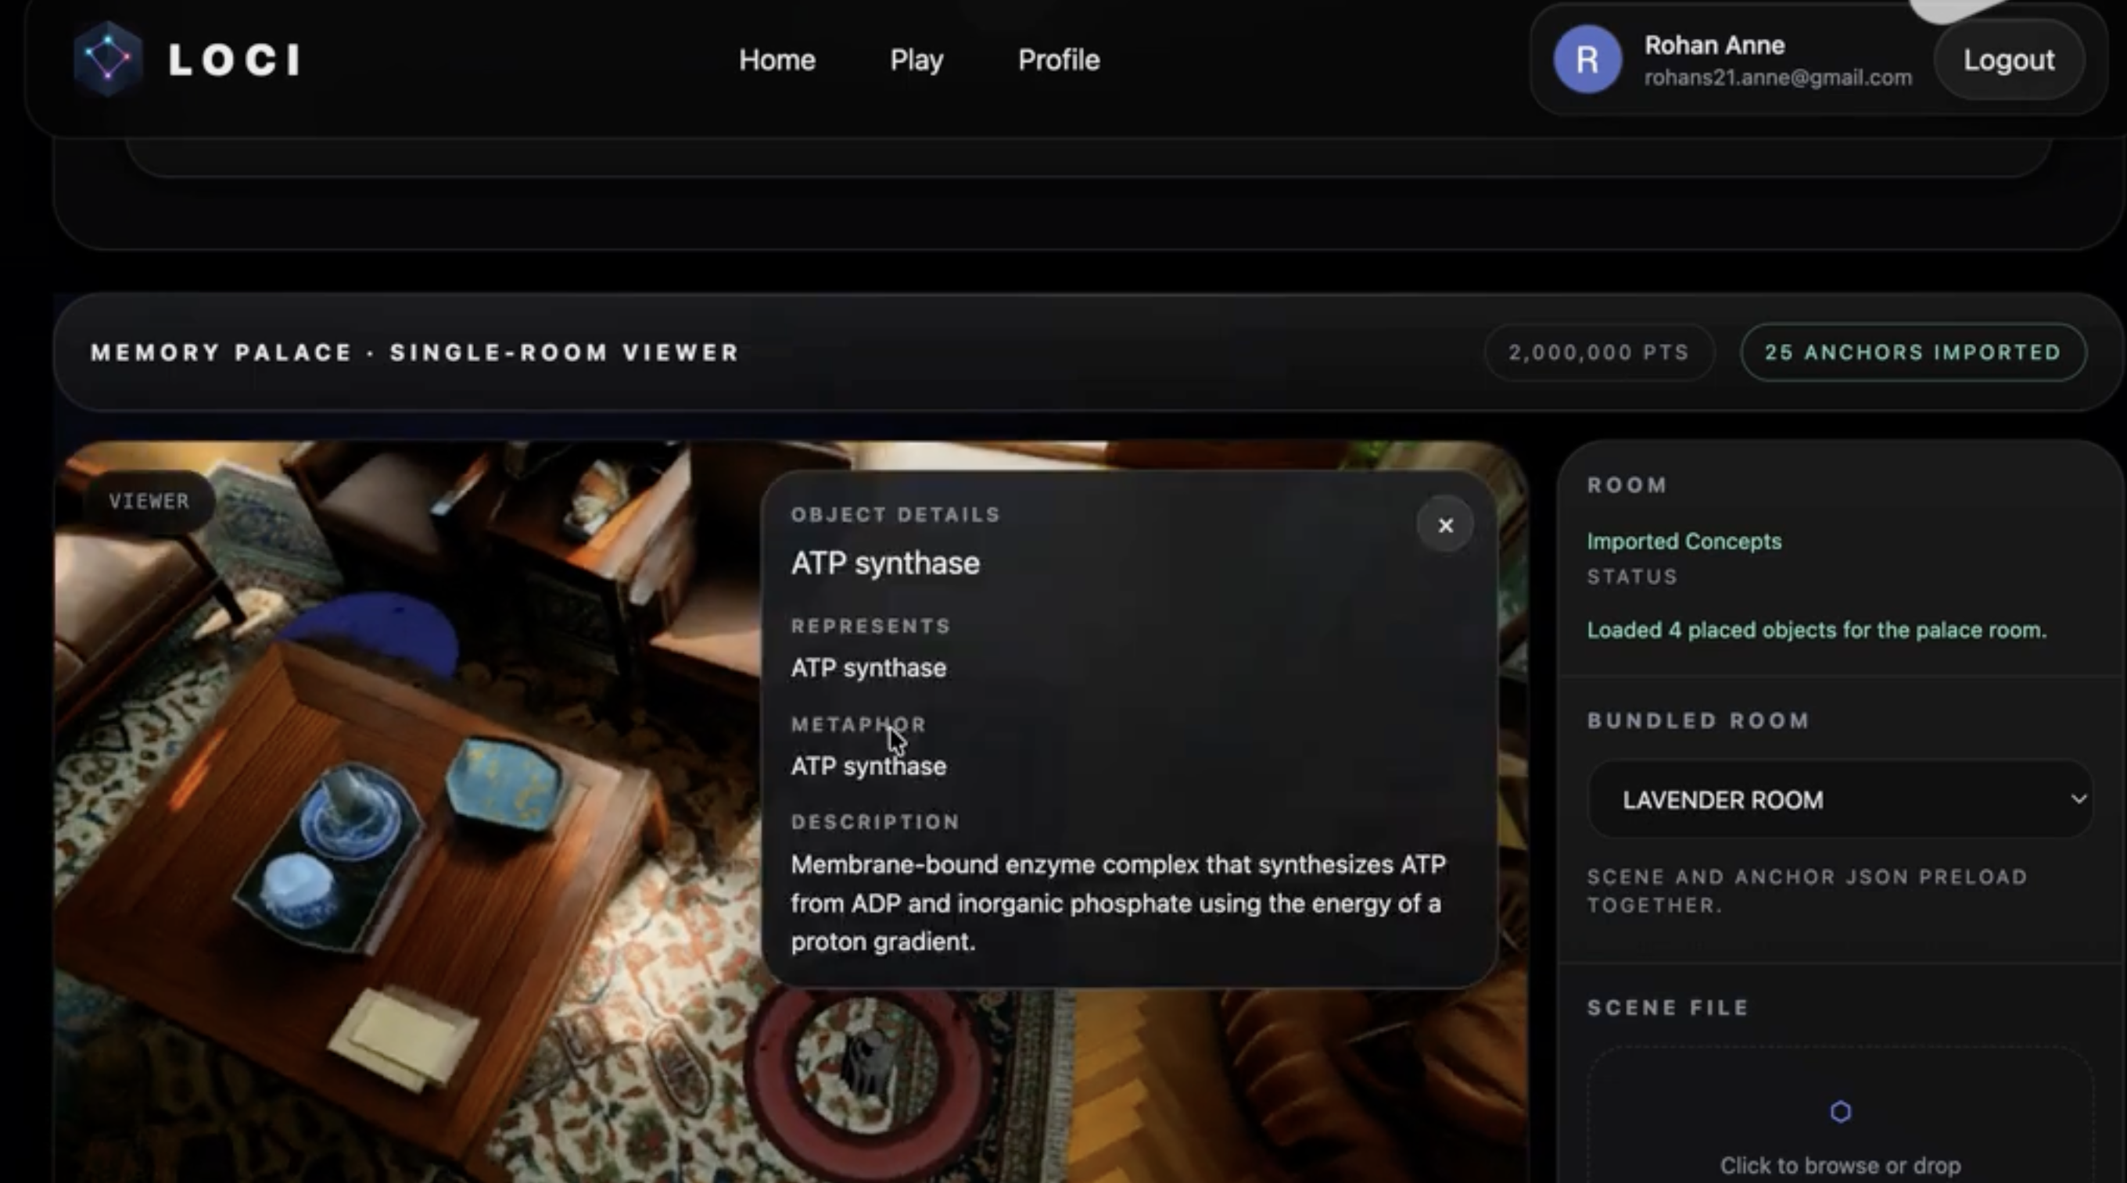Viewport: 2127px width, 1183px height.
Task: Click the 25 Anchors Imported badge
Action: tap(1914, 352)
